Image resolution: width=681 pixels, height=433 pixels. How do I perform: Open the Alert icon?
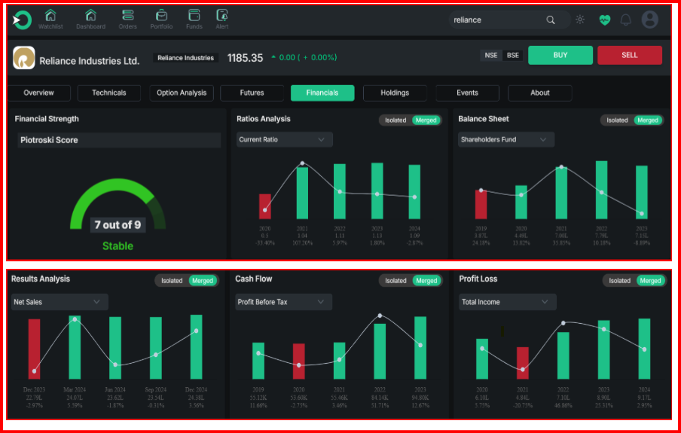[x=222, y=15]
